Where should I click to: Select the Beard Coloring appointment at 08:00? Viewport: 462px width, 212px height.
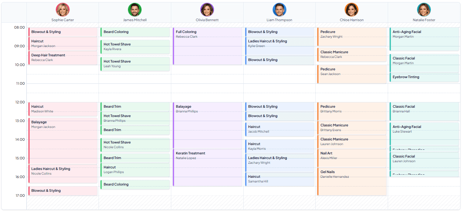[135, 32]
